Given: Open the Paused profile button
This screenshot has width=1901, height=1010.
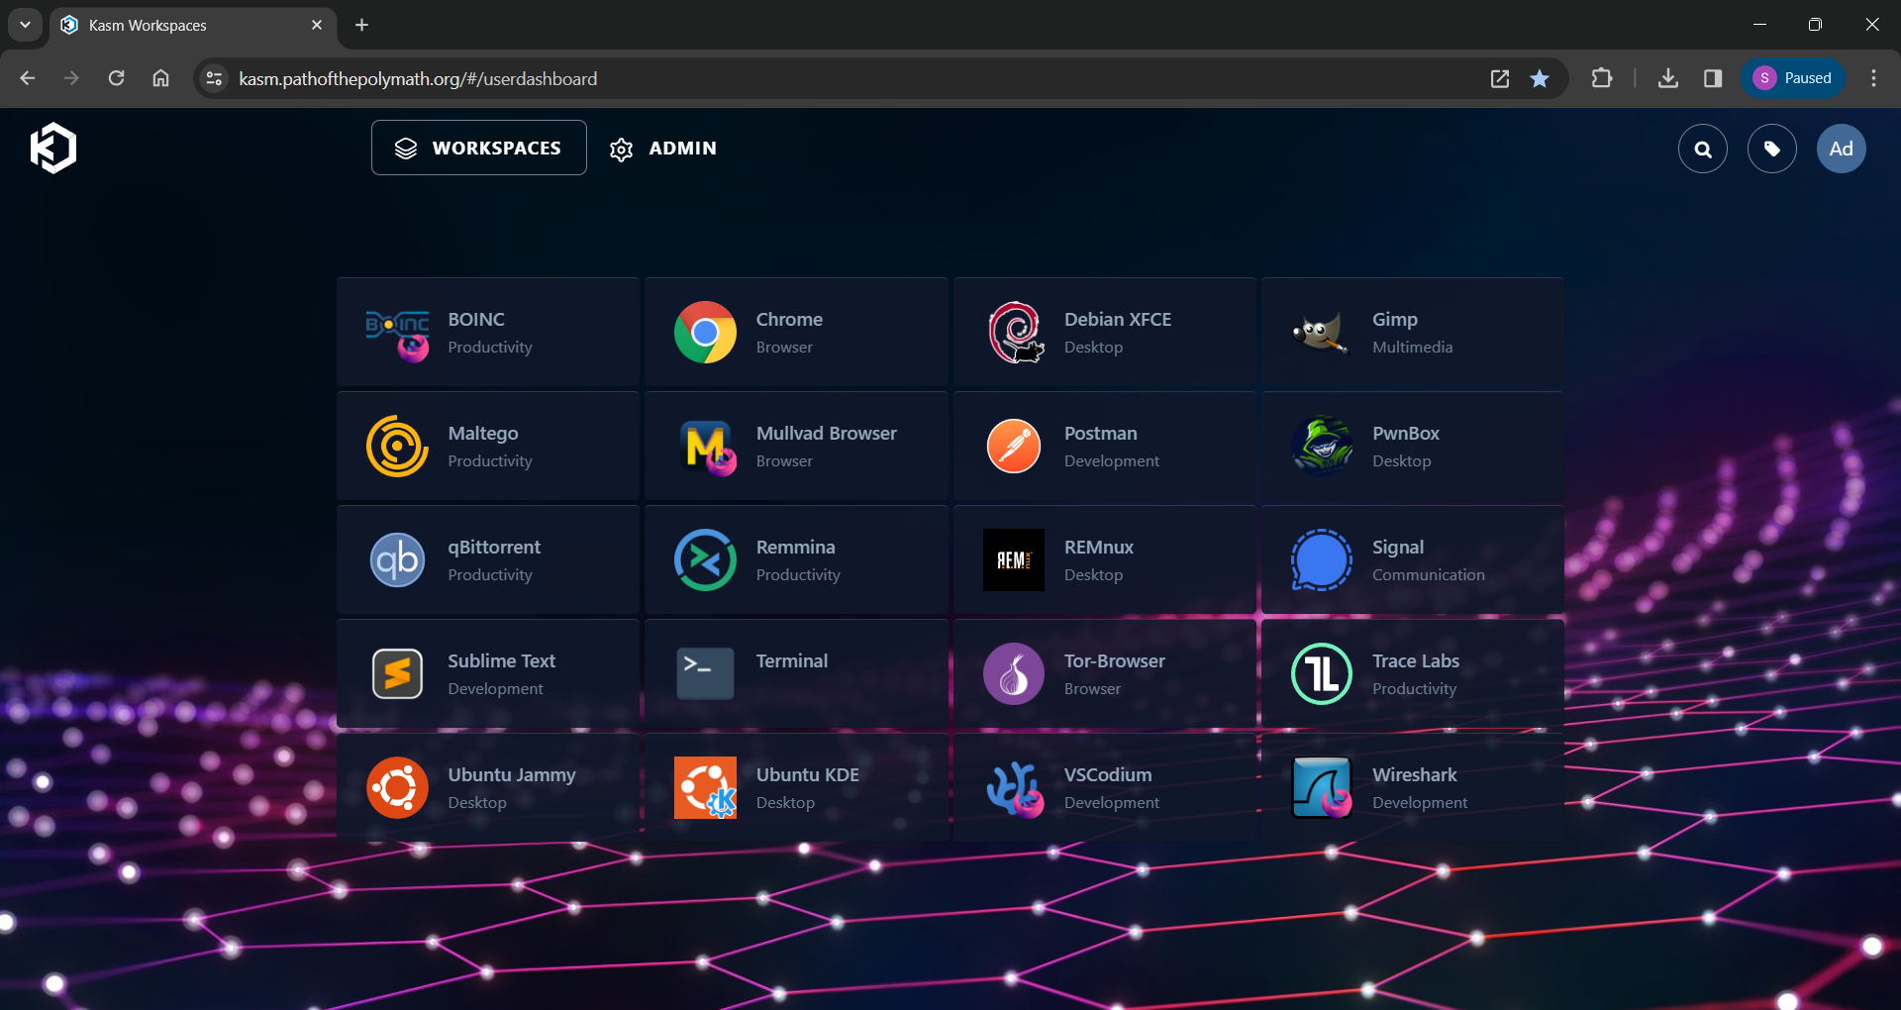Looking at the screenshot, I should point(1793,78).
